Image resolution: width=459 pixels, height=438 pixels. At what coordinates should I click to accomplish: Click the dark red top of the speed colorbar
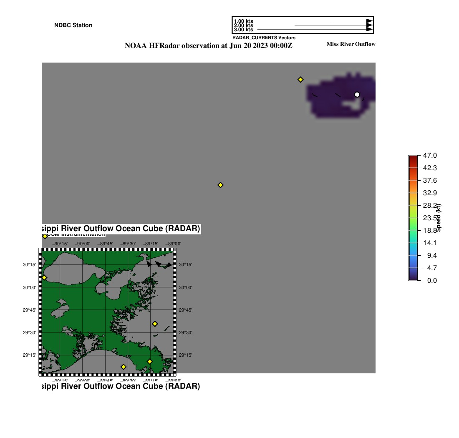pos(413,157)
